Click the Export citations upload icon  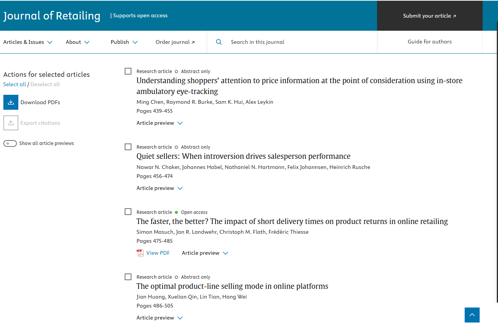[x=11, y=123]
